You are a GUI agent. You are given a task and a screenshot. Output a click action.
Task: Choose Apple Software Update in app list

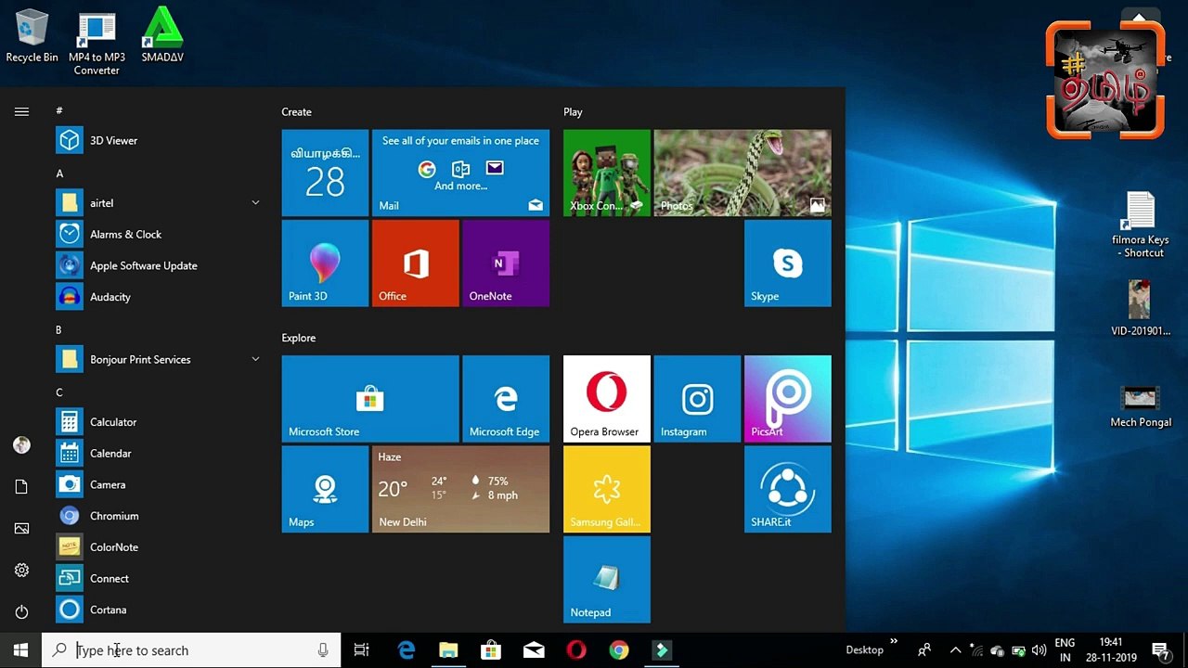[158, 265]
